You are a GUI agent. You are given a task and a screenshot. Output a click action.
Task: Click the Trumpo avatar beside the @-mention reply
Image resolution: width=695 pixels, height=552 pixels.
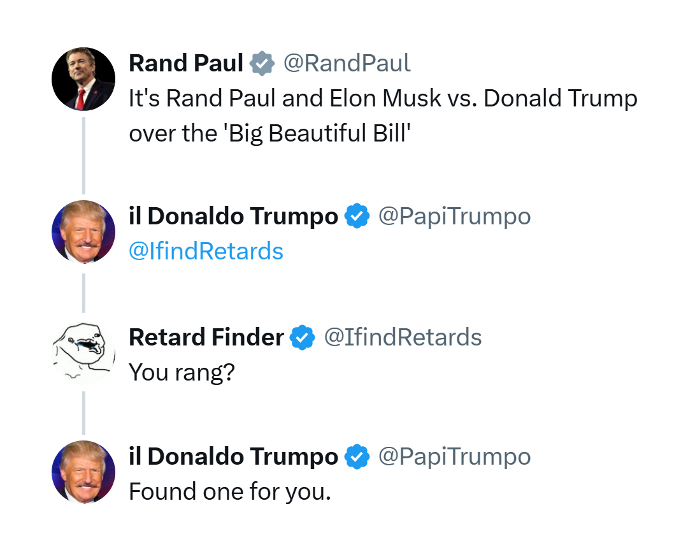pos(83,232)
